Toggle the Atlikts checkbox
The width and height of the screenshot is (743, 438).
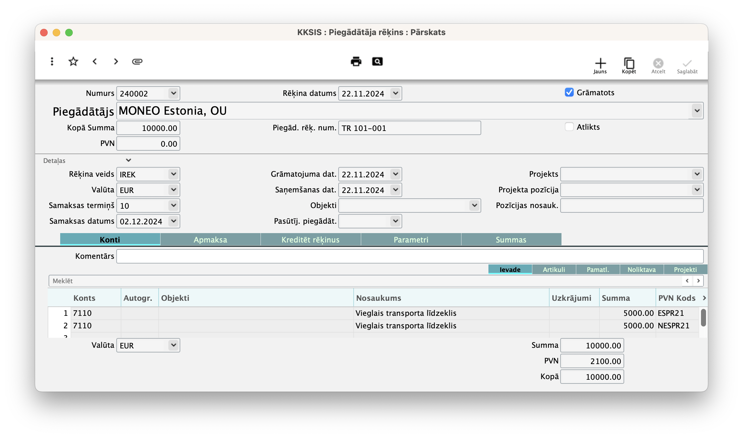tap(569, 127)
